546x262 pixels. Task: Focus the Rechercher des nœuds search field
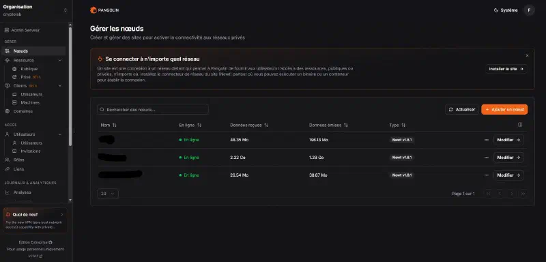153,110
